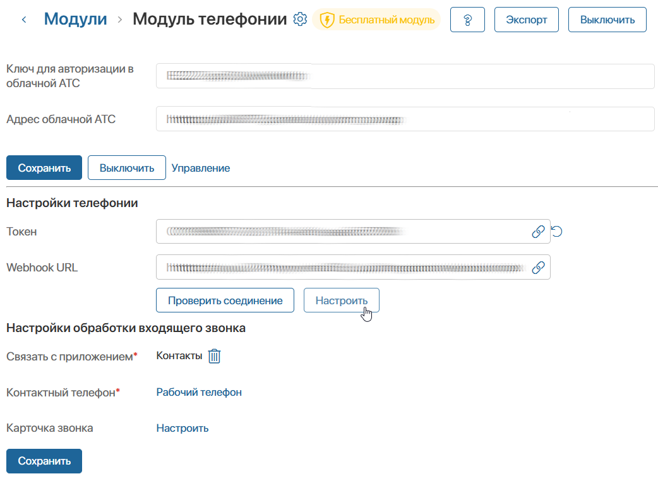Copy the Webhook URL with link icon
This screenshot has height=481, width=658.
point(538,268)
